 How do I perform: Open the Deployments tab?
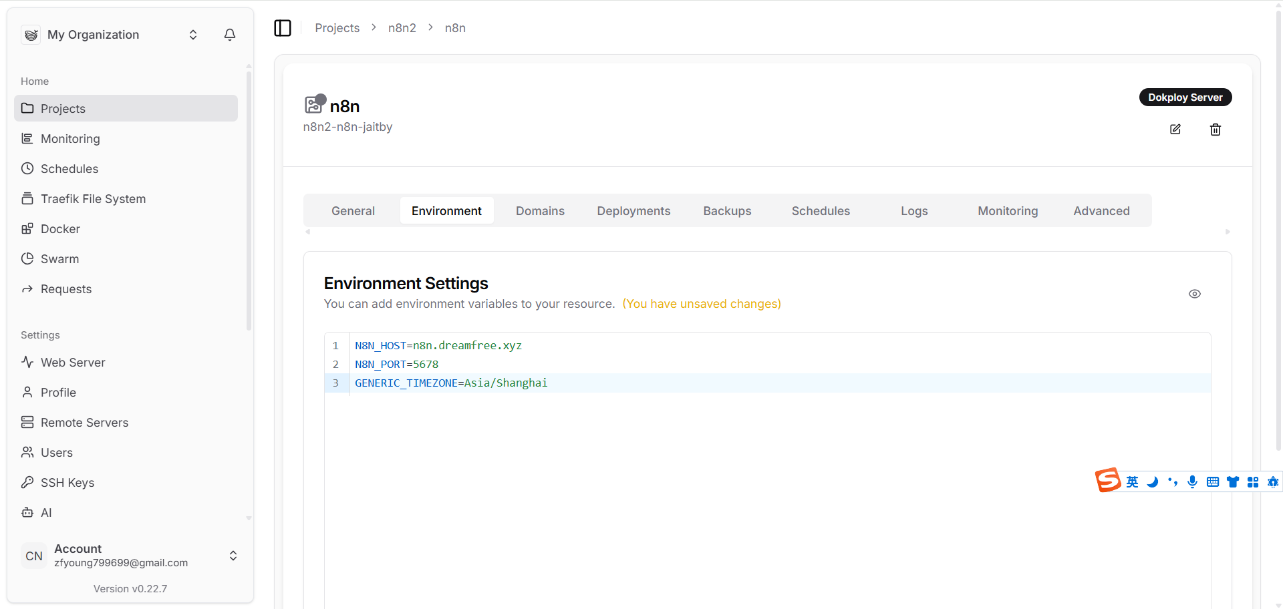pyautogui.click(x=633, y=210)
